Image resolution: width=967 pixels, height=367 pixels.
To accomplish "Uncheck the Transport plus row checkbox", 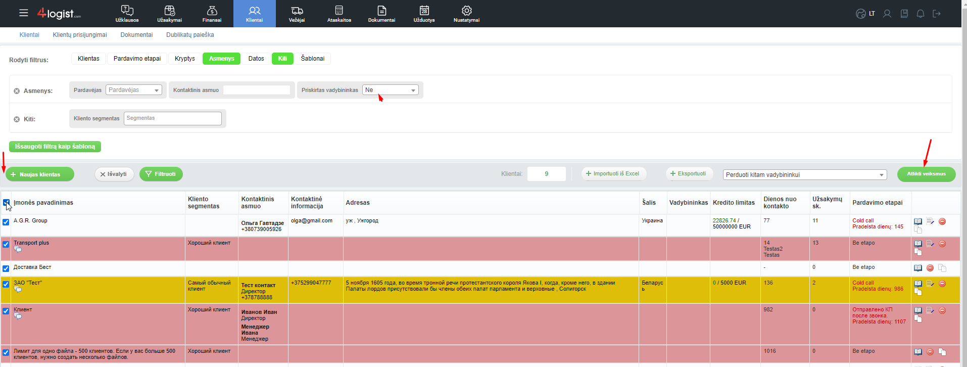I will pos(6,244).
